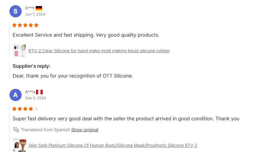Click the RTV-2 Clear Silicone product thumbnail
This screenshot has height=156, width=257.
(x=20, y=51)
